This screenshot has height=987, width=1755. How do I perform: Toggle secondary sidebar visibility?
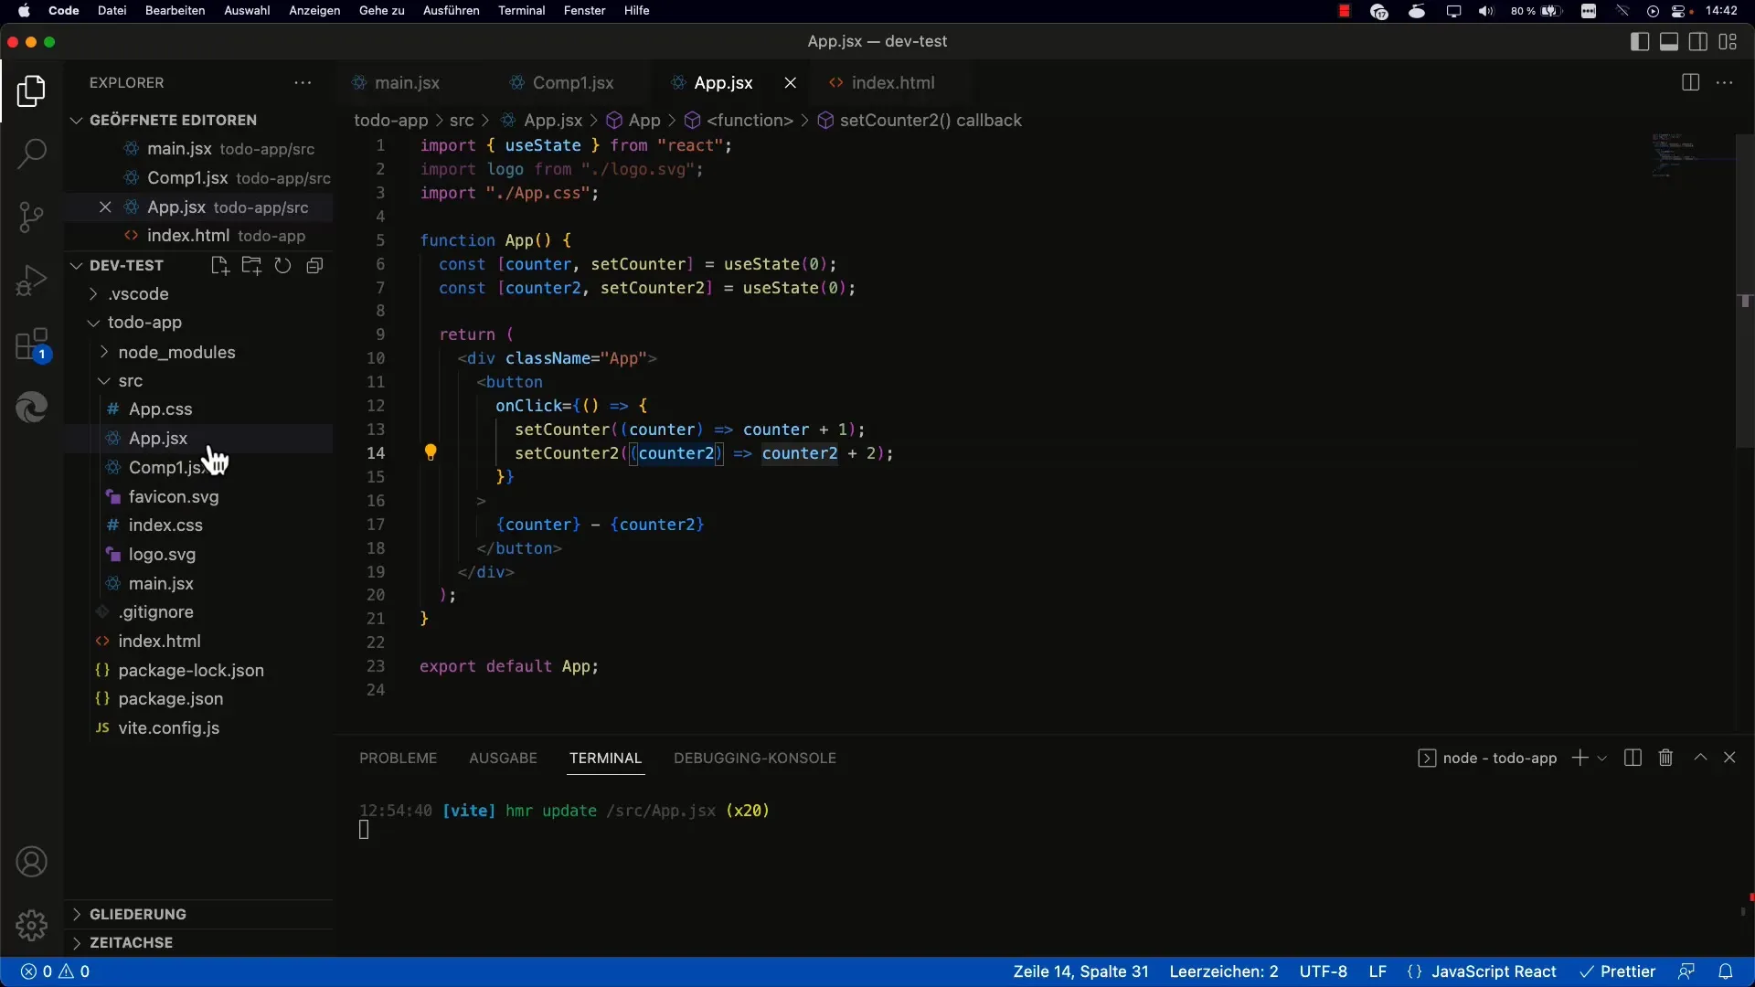[x=1698, y=42]
